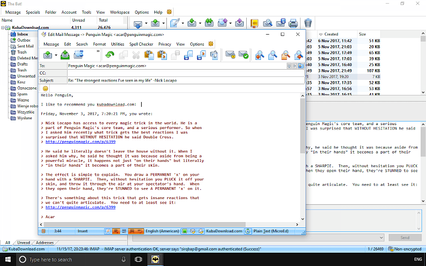Toggle Insert mode in editor status bar
The image size is (426, 266).
click(x=83, y=231)
